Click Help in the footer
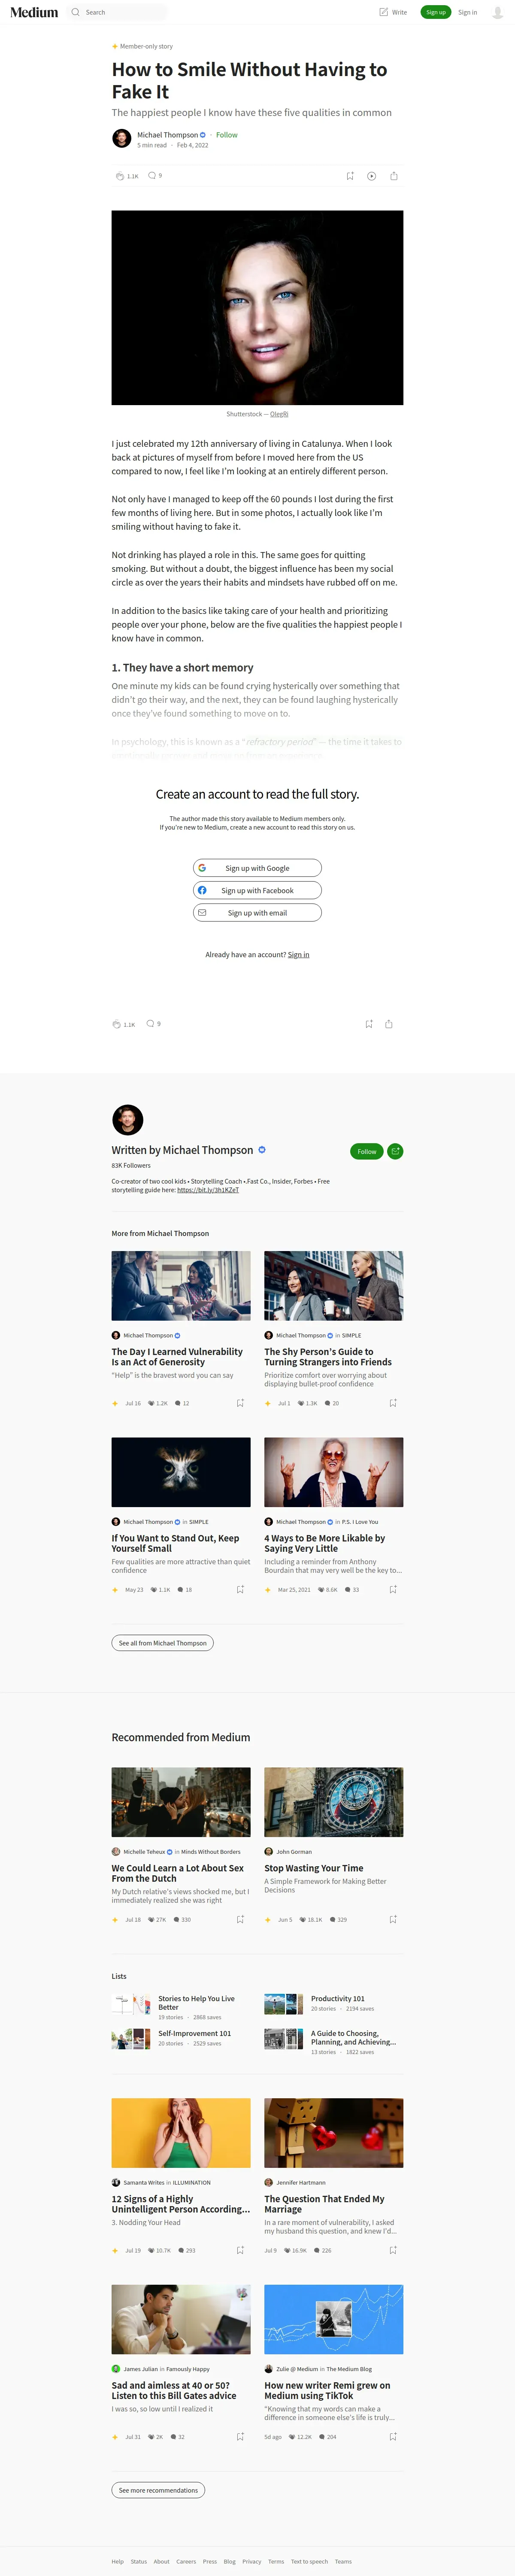Image resolution: width=515 pixels, height=2576 pixels. click(x=118, y=2561)
